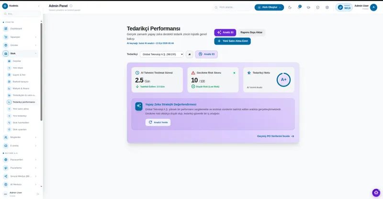Click the star icon in Tedarikçi Notu
Screen dimensions: 383x199
249,73
